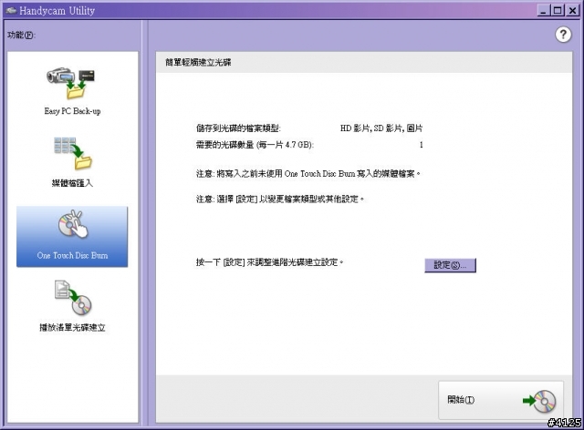Minimize the Handycam Utility window

click(544, 10)
